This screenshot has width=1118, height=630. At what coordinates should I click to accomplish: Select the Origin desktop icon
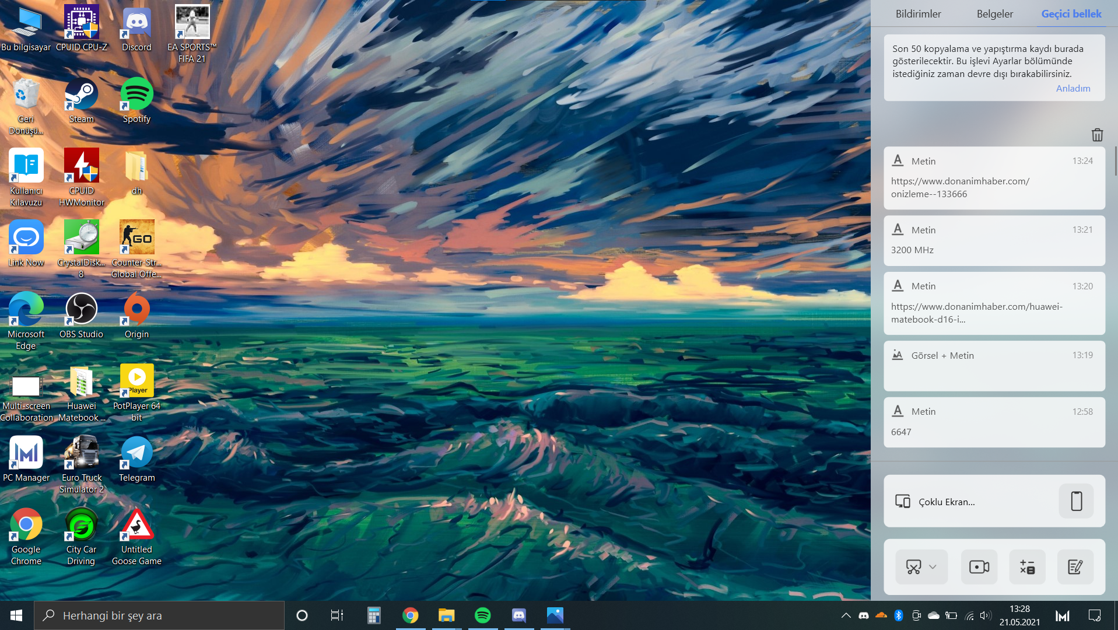pos(136,316)
